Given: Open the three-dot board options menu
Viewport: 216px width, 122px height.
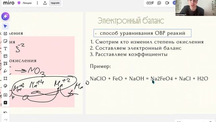Looking at the screenshot, I should tap(37, 3).
